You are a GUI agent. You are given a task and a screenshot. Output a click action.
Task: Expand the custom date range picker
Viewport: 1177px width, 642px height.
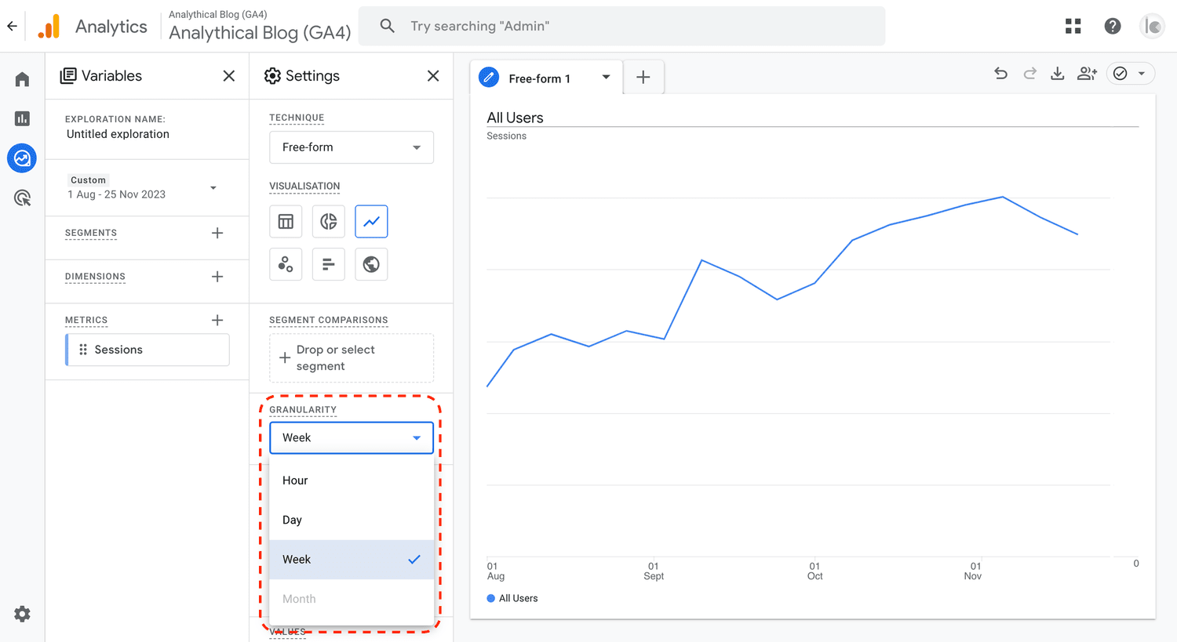click(213, 187)
